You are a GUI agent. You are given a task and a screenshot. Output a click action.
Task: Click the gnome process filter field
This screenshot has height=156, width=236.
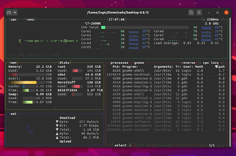139,63
